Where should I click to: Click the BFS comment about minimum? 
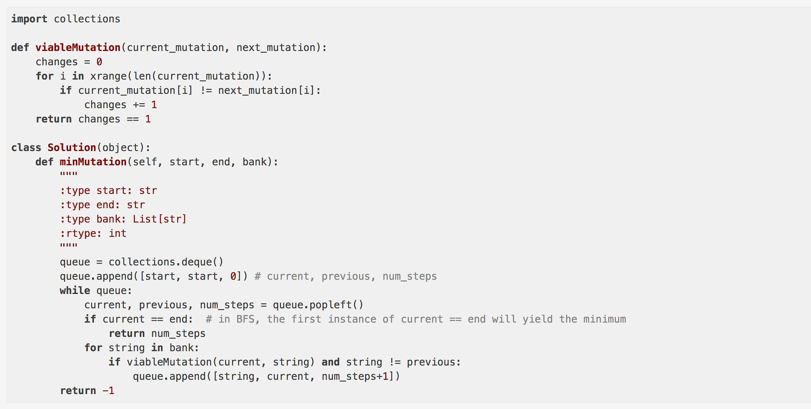pos(416,320)
